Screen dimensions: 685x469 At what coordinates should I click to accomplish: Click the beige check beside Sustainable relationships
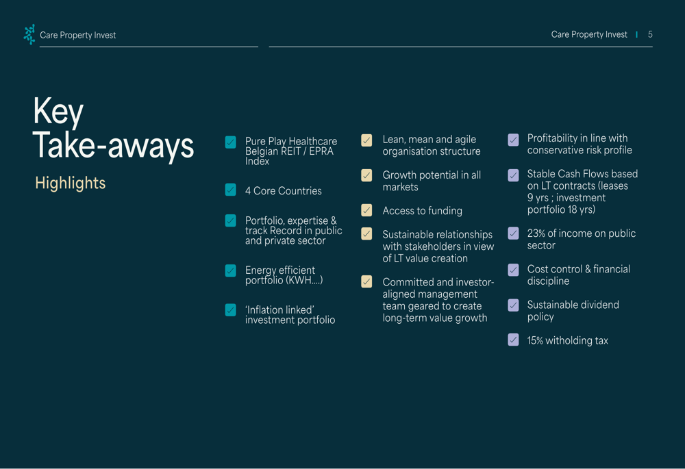[x=367, y=234]
